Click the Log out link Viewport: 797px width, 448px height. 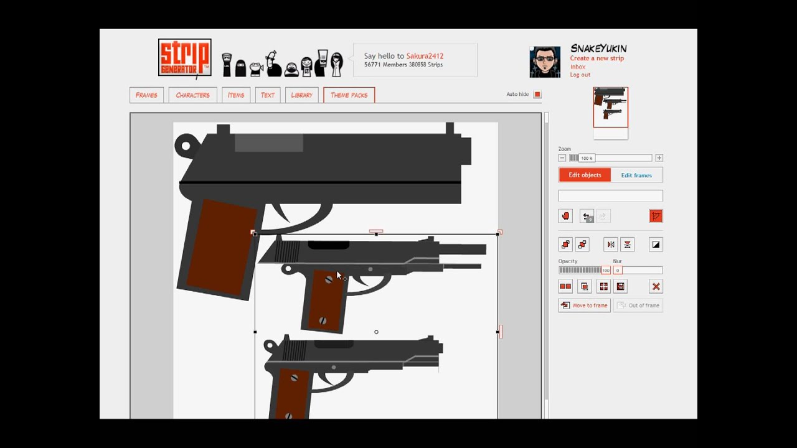click(x=580, y=75)
